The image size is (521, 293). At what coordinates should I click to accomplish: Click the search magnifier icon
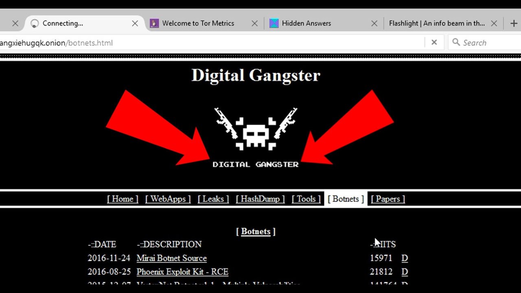(x=456, y=42)
